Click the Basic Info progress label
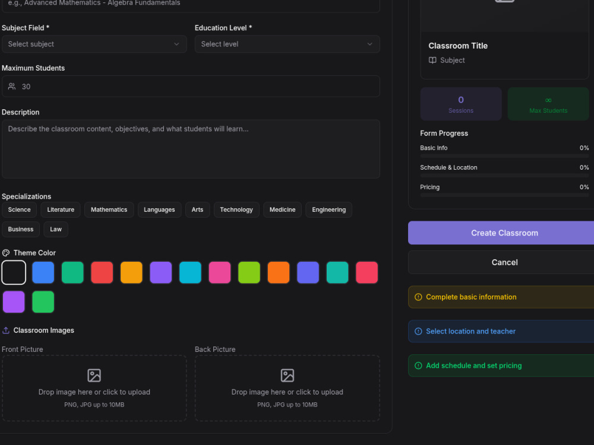 [x=434, y=148]
